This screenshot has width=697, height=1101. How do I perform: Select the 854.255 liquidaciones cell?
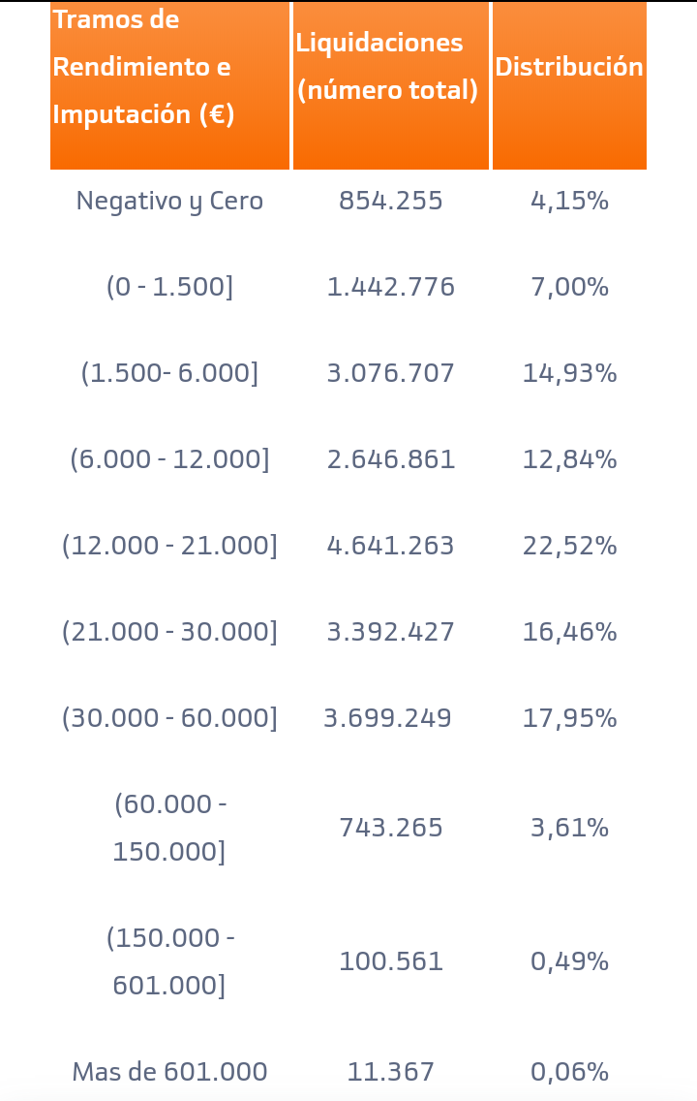[391, 201]
